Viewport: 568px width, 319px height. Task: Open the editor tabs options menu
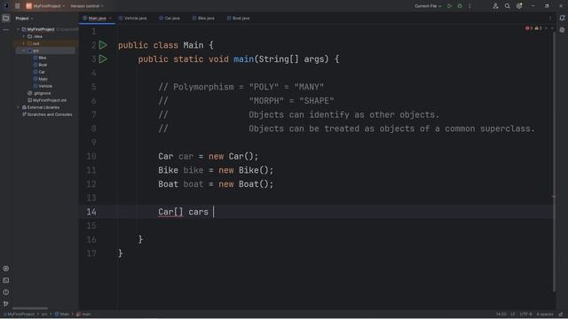pyautogui.click(x=550, y=18)
